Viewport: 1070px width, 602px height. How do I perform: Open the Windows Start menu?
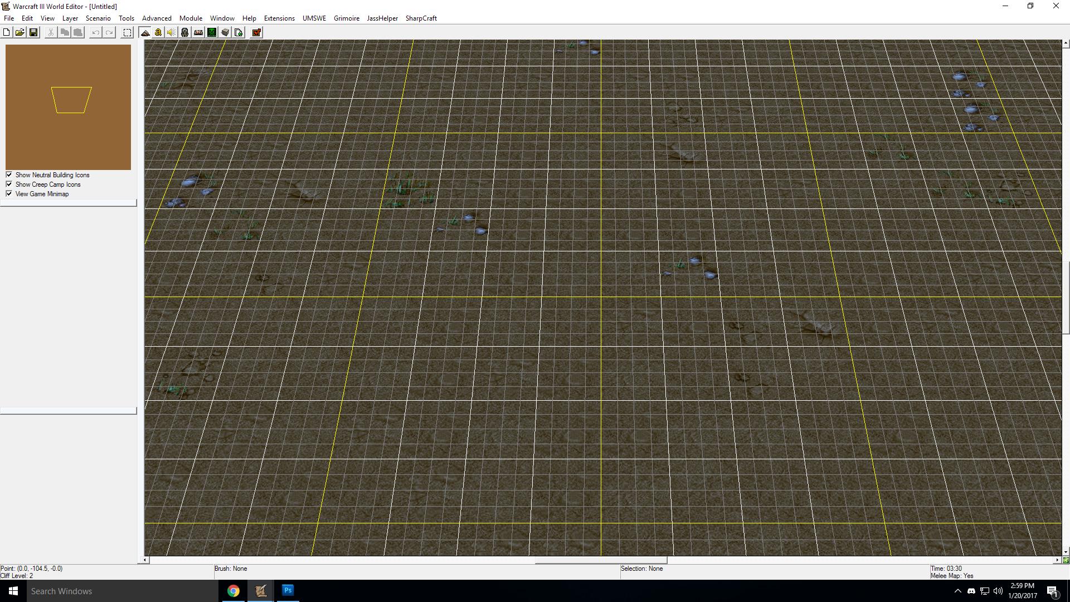[x=13, y=591]
